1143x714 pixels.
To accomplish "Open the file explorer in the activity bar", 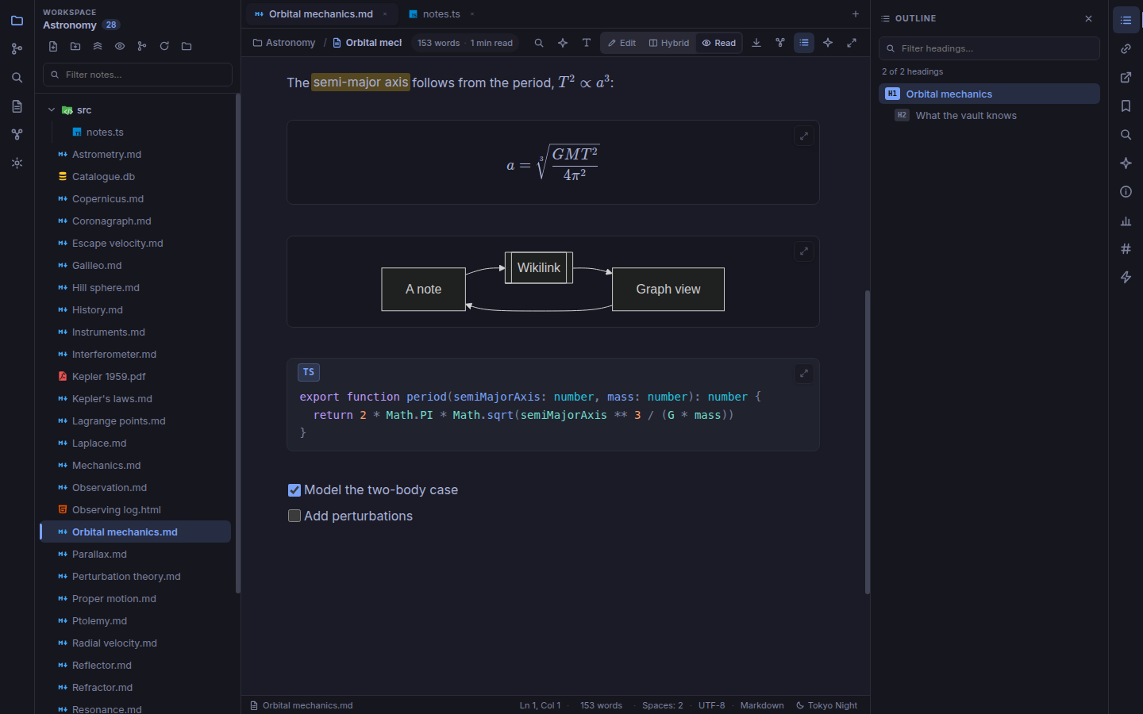I will [17, 21].
